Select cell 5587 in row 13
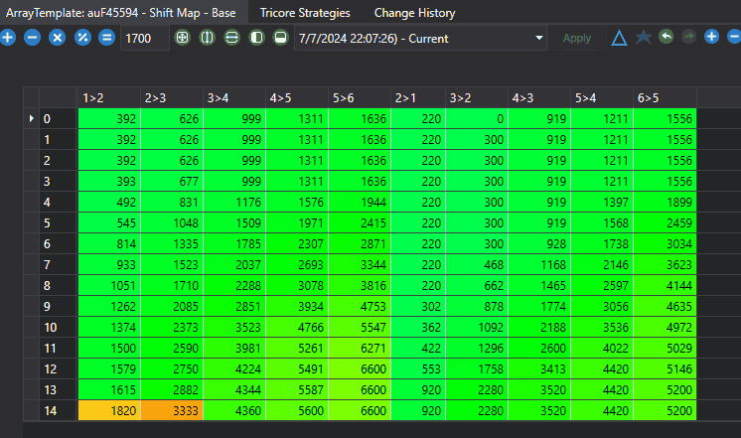 297,389
